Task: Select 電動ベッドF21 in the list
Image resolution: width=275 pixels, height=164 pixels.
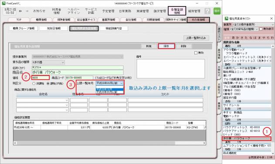Action: 247,116
